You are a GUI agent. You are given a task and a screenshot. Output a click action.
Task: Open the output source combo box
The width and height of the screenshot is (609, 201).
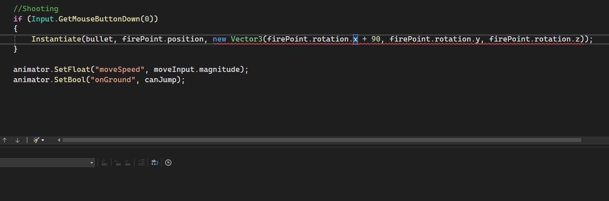coord(47,163)
